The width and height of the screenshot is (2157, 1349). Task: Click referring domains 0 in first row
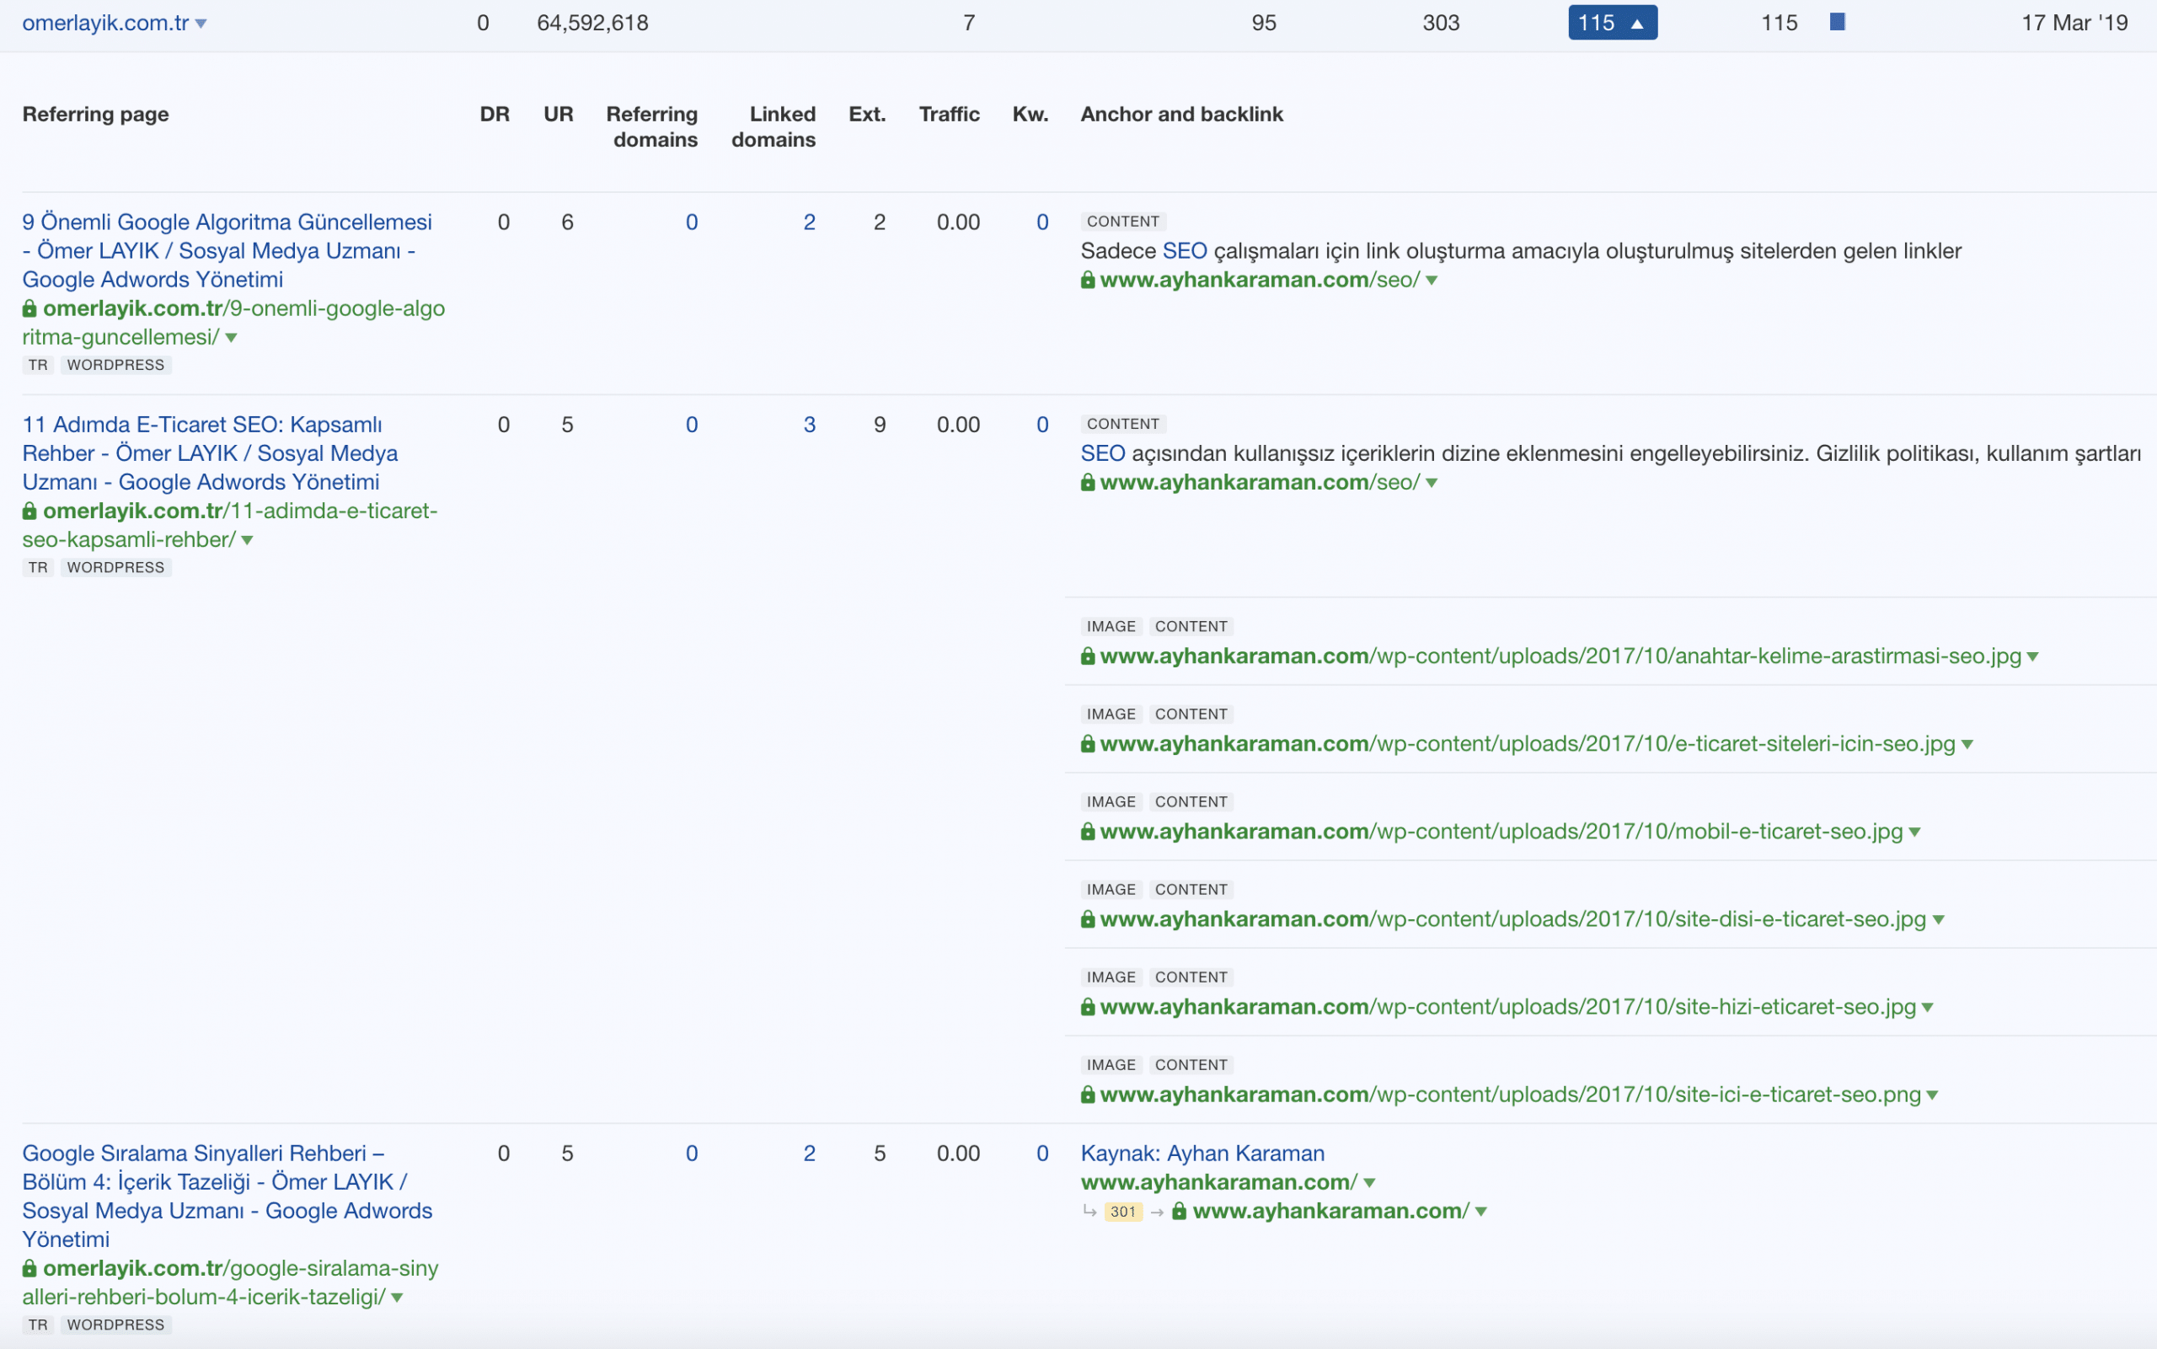pyautogui.click(x=692, y=222)
